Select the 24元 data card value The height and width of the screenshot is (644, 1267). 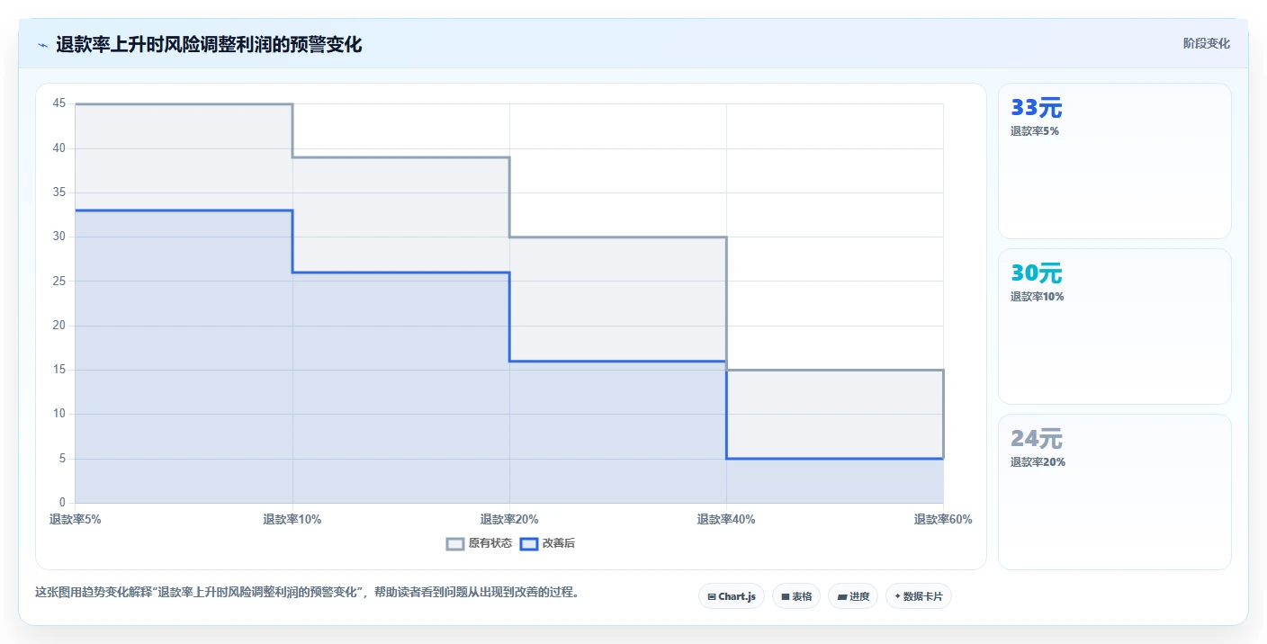(1037, 439)
